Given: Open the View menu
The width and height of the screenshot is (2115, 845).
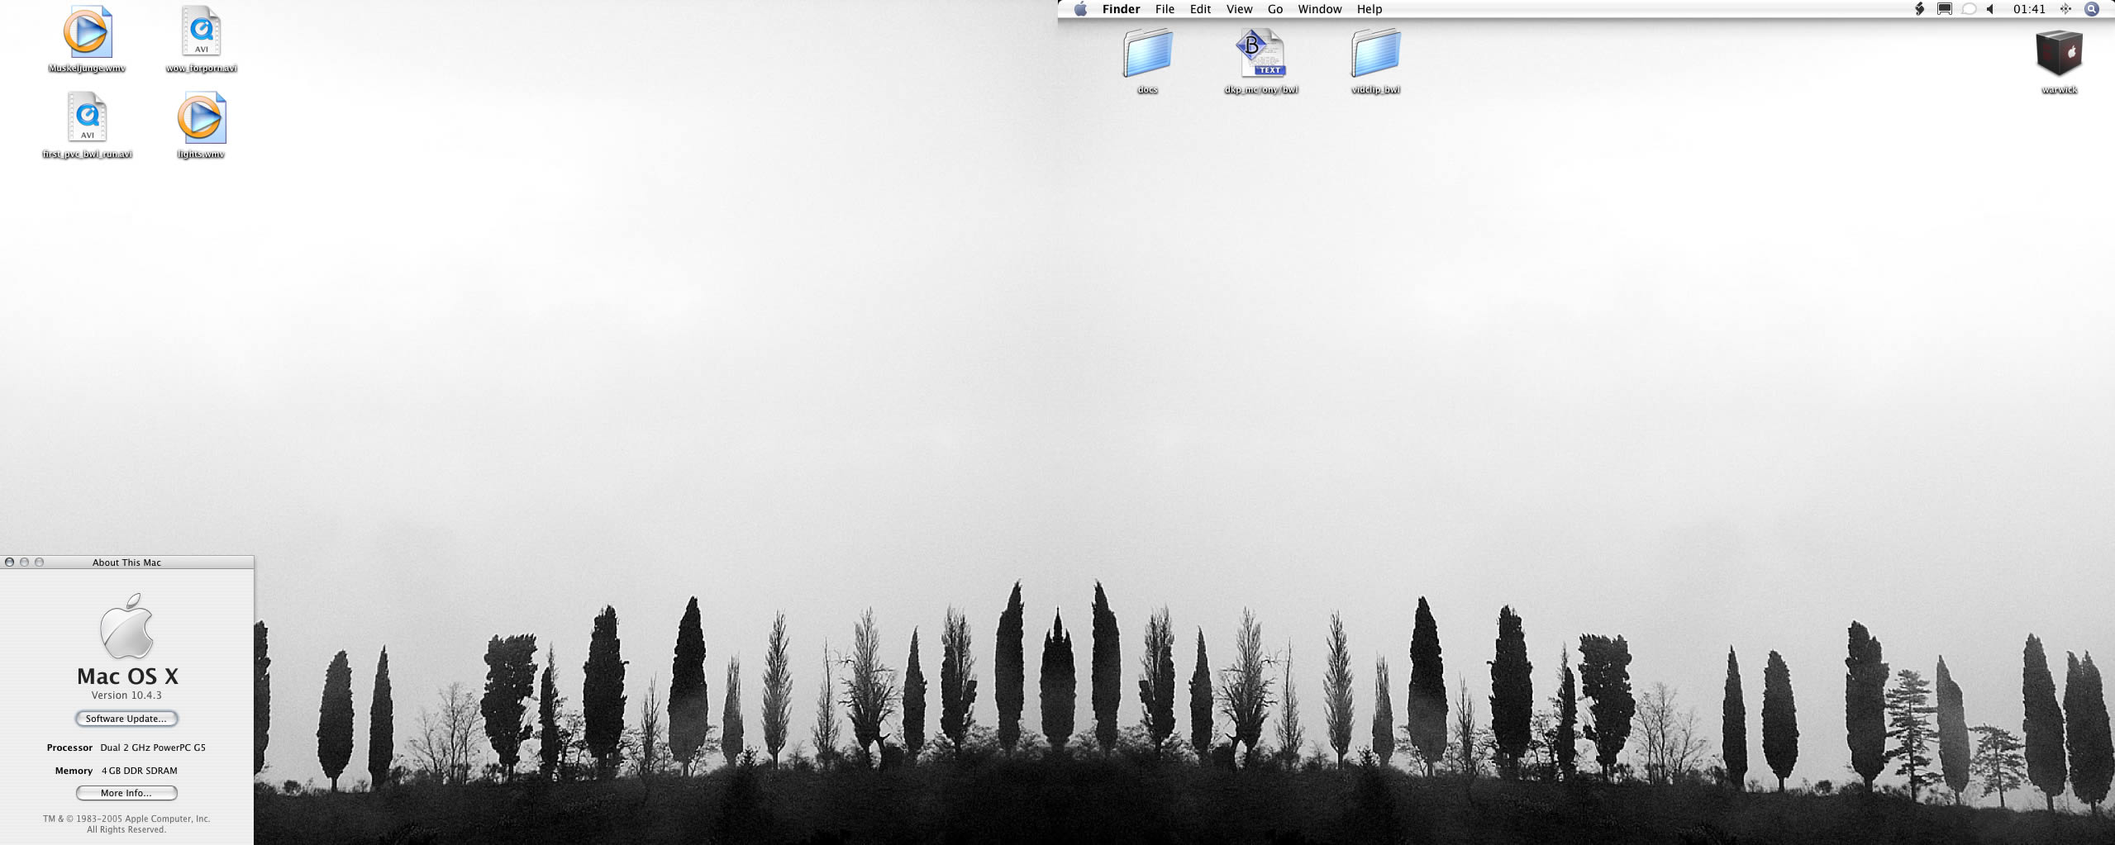Looking at the screenshot, I should pyautogui.click(x=1239, y=9).
